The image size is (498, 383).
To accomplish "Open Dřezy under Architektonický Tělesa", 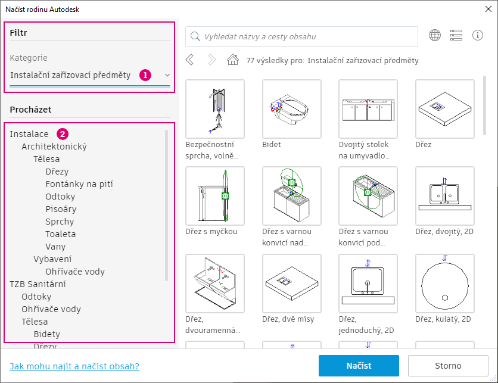I will tap(57, 172).
